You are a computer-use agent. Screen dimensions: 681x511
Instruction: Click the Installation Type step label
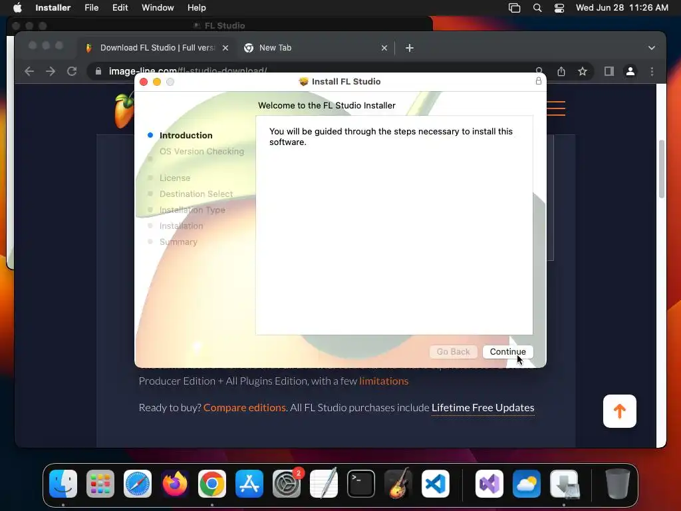tap(192, 210)
